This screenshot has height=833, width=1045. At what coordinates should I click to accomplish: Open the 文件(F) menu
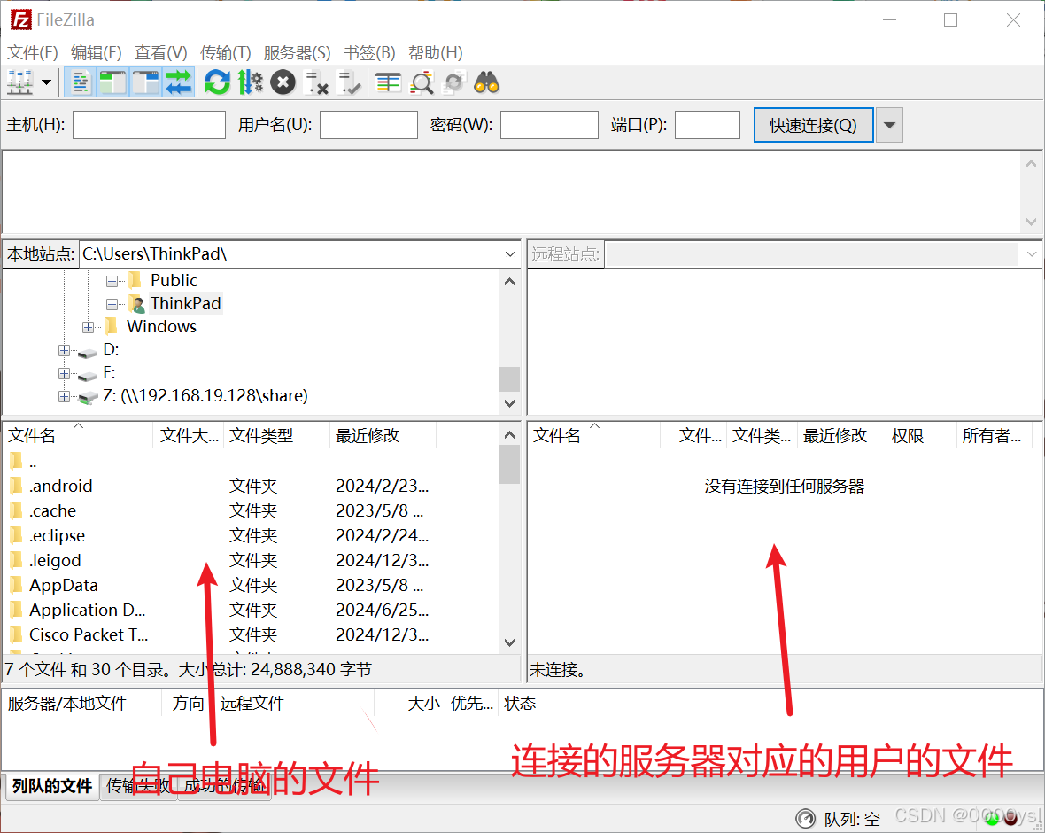click(x=32, y=52)
